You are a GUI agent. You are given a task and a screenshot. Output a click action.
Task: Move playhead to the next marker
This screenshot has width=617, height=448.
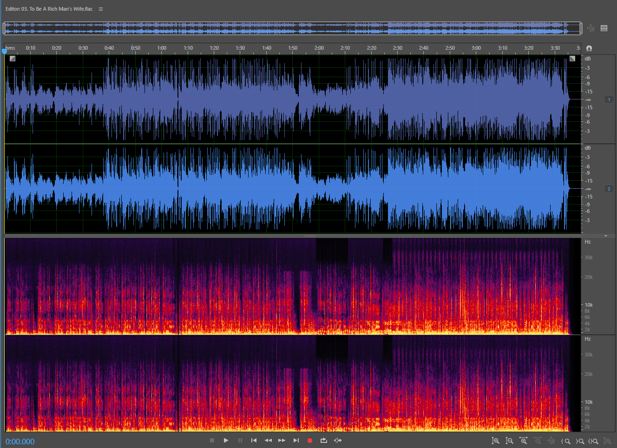(296, 441)
